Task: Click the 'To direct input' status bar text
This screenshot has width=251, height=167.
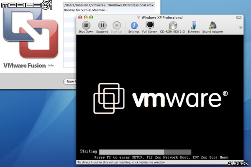Action: click(121, 162)
